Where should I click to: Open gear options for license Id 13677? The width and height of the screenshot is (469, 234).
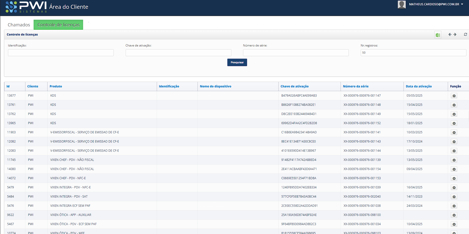[454, 96]
